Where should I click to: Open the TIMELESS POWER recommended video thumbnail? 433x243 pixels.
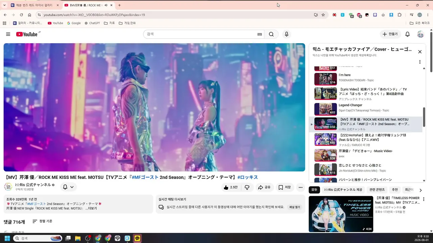coord(341,214)
